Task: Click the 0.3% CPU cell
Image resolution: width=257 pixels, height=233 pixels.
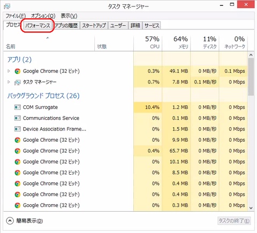Action: point(148,71)
